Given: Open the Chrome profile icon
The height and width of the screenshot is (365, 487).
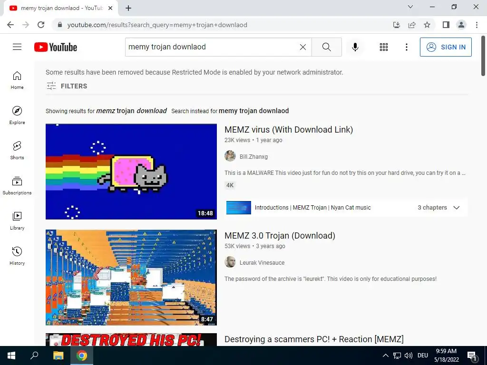Looking at the screenshot, I should point(461,25).
